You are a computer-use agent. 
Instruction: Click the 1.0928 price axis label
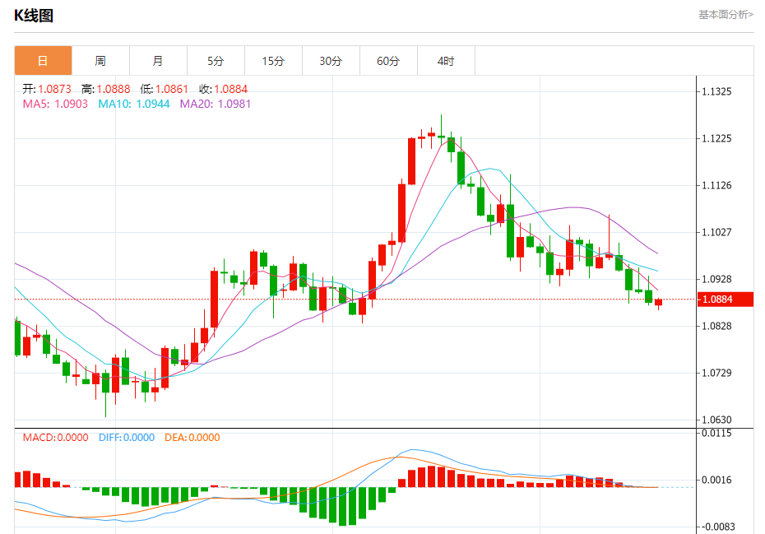(x=716, y=279)
